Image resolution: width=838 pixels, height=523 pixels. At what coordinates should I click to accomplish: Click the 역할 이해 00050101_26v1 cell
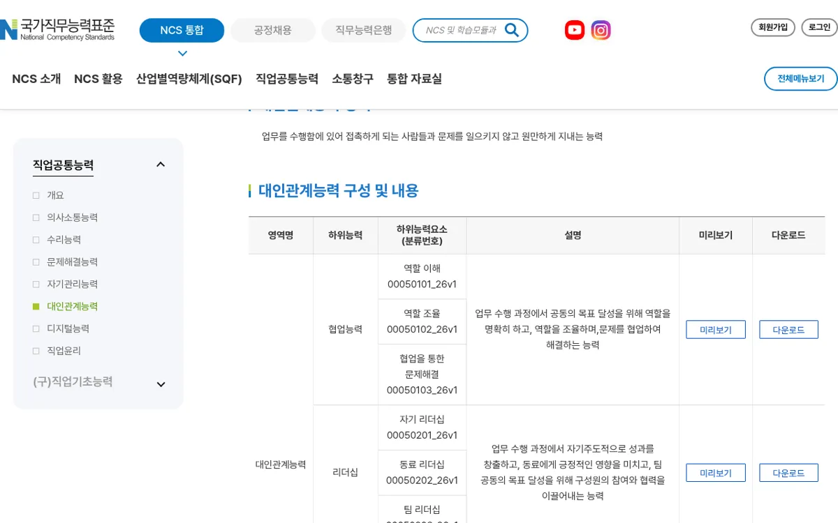422,276
